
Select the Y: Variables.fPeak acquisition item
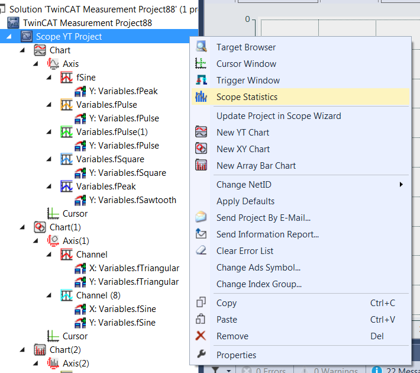(x=124, y=91)
